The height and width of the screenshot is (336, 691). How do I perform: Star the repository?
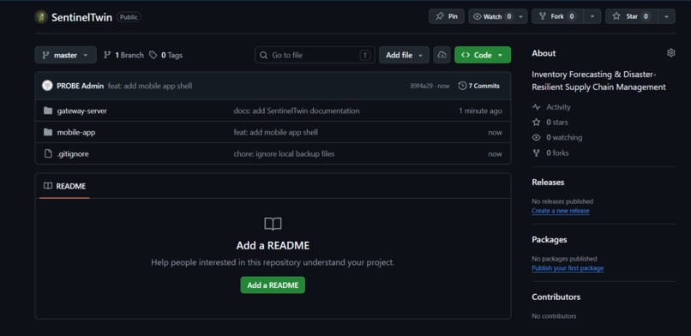tap(632, 16)
